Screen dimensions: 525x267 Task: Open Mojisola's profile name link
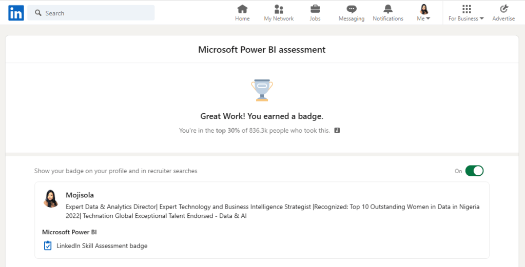tap(80, 195)
